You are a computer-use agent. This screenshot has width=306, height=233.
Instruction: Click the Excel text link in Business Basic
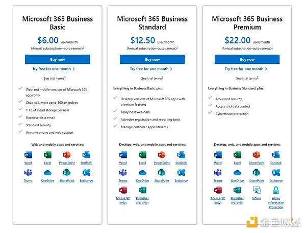(x=47, y=162)
